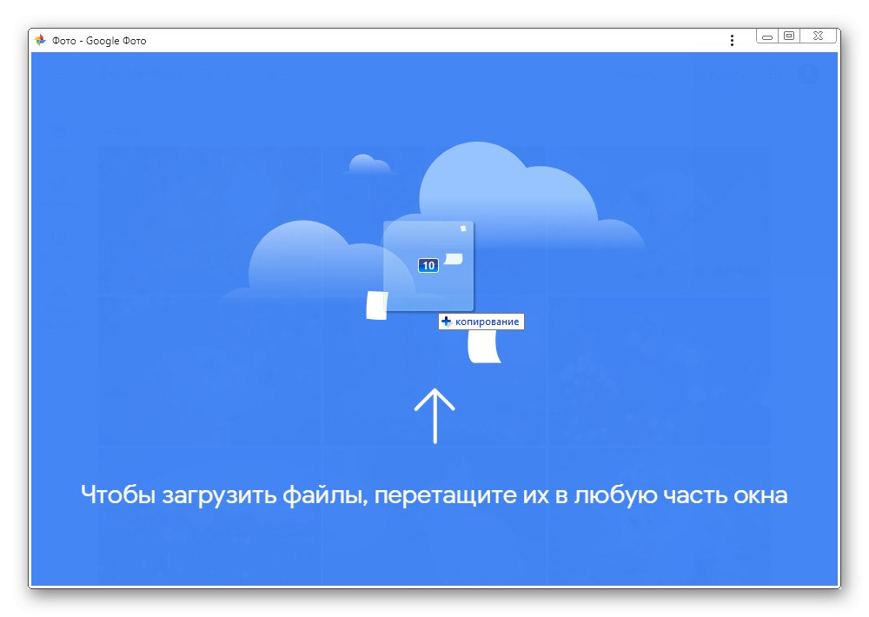Open the Google Photos hamburger menu
The width and height of the screenshot is (869, 617).
point(57,74)
